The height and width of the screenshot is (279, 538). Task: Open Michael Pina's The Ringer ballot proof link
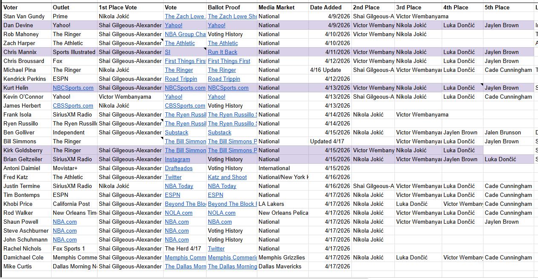point(222,70)
